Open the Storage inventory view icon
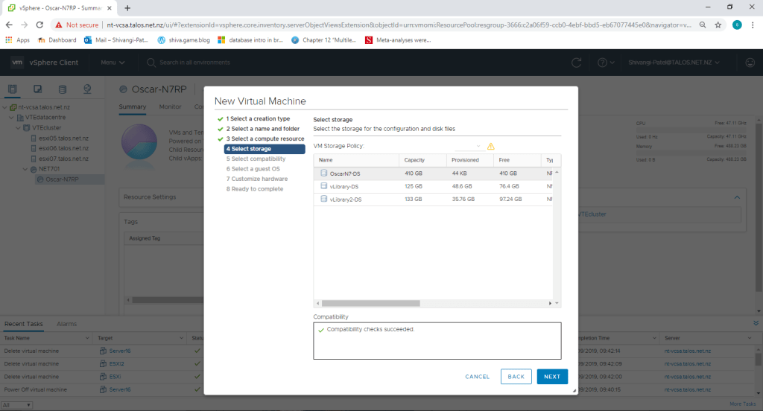 (x=62, y=89)
